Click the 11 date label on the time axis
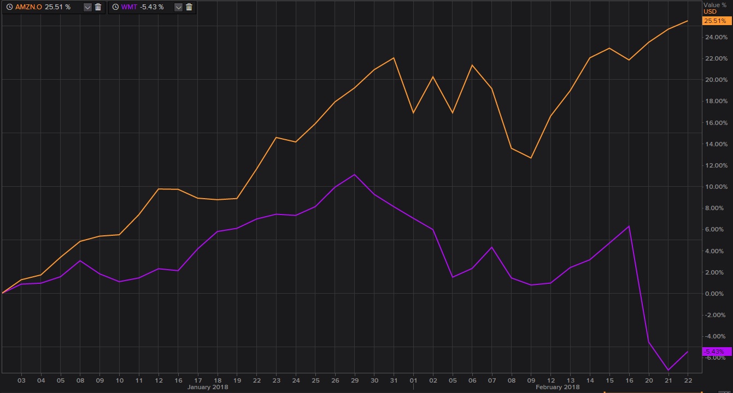This screenshot has width=733, height=393. pyautogui.click(x=139, y=380)
